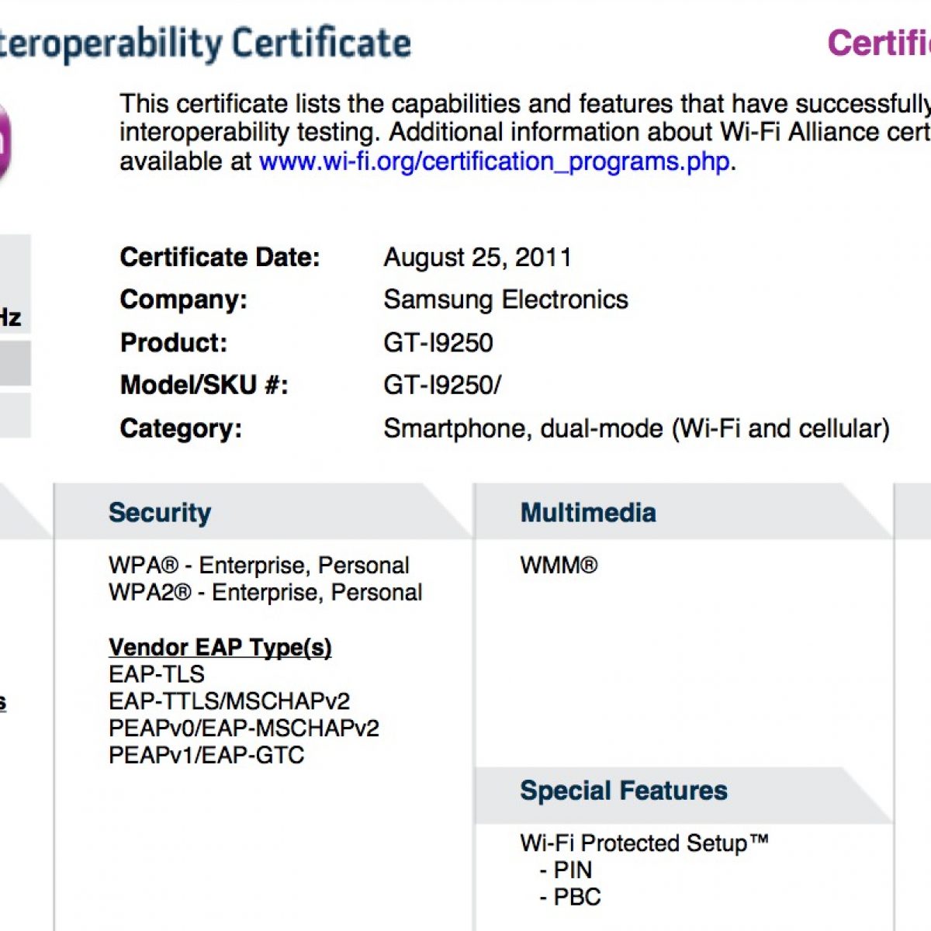The image size is (931, 931).
Task: Click the WMM® multimedia entry
Action: coord(559,566)
